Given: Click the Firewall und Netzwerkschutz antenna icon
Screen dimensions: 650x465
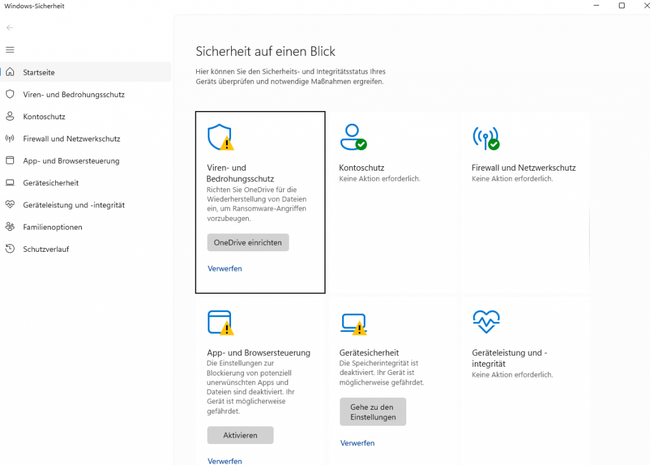Looking at the screenshot, I should (x=486, y=137).
